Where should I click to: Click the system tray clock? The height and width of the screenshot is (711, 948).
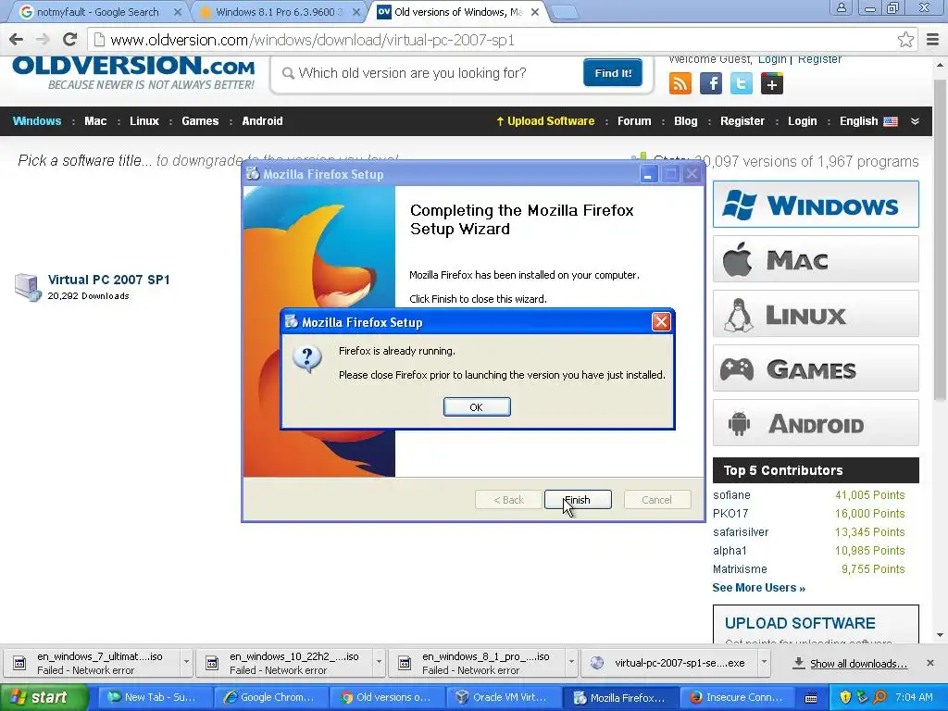click(x=914, y=697)
